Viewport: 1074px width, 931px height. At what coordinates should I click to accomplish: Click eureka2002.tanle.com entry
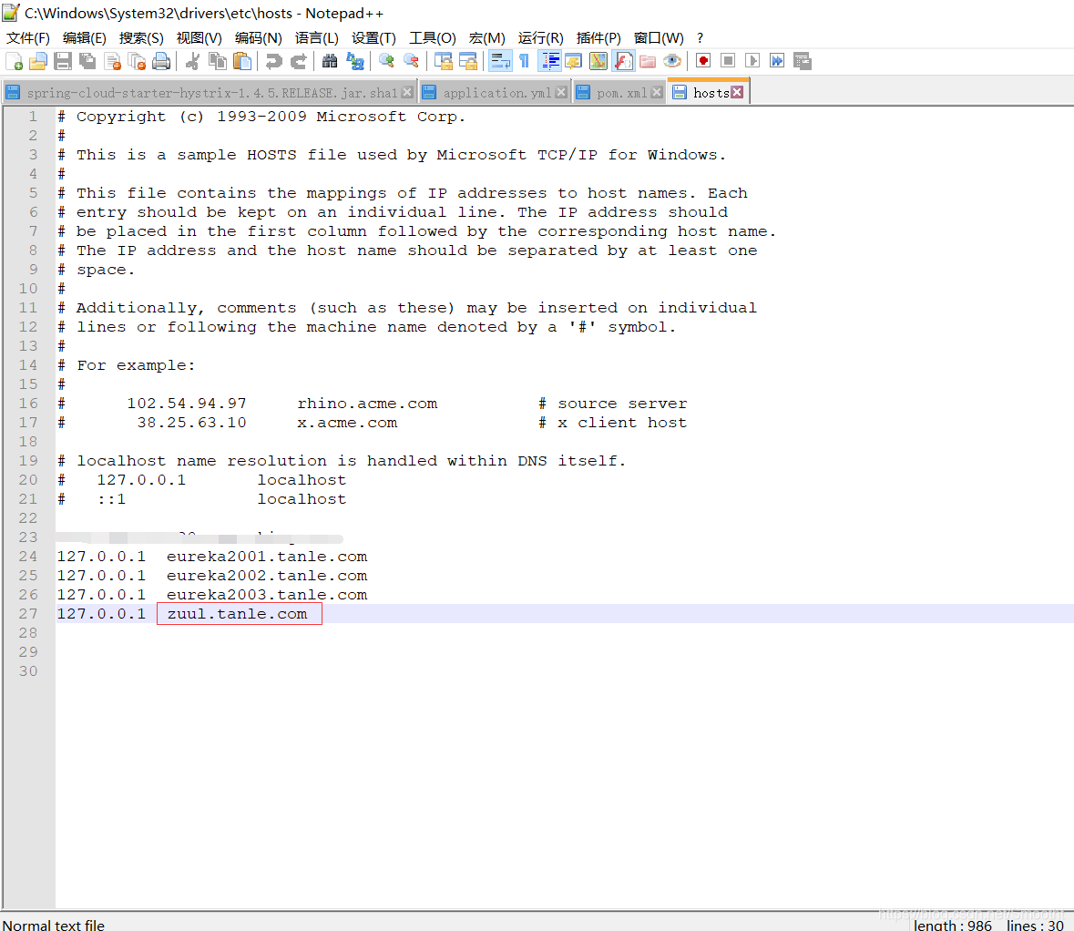pyautogui.click(x=267, y=576)
